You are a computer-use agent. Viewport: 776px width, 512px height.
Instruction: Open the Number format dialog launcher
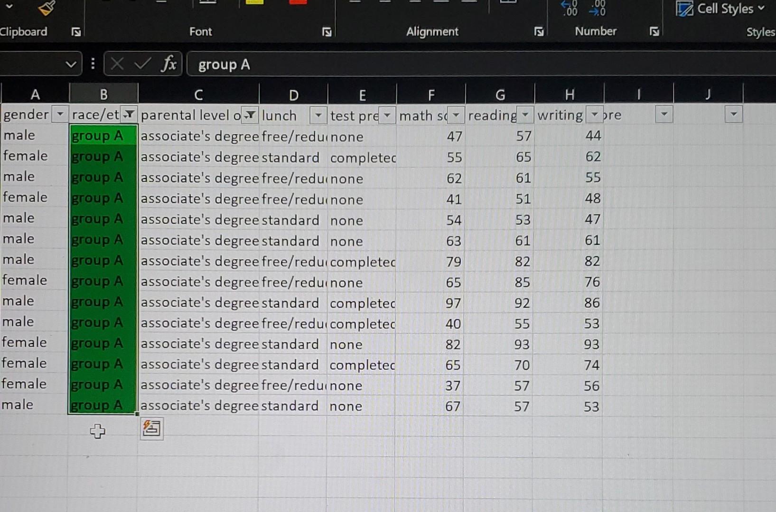654,32
